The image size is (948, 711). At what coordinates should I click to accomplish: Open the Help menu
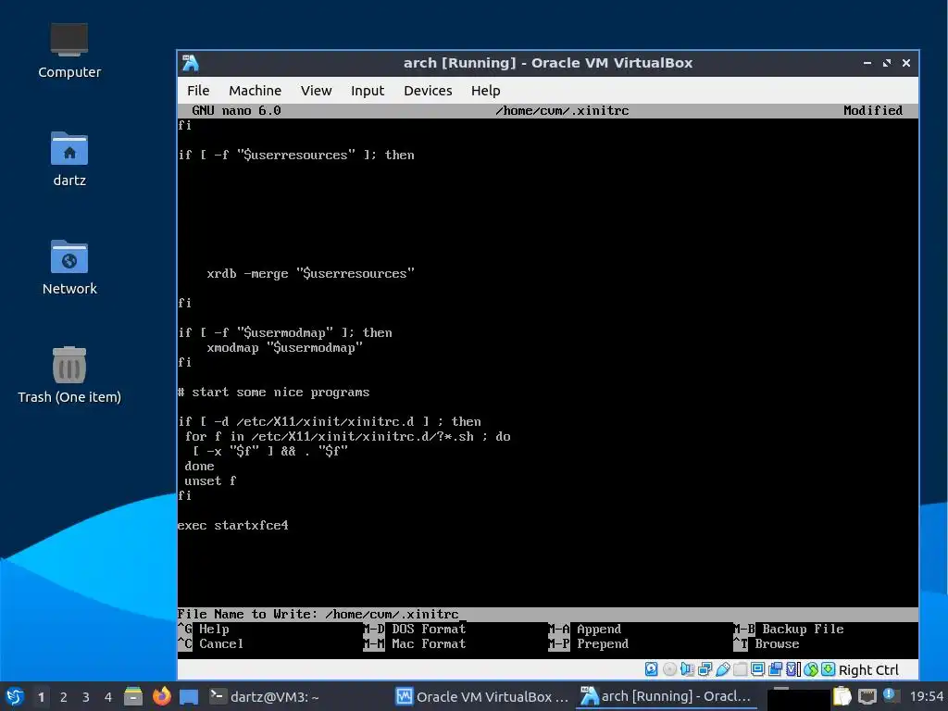[x=485, y=91]
